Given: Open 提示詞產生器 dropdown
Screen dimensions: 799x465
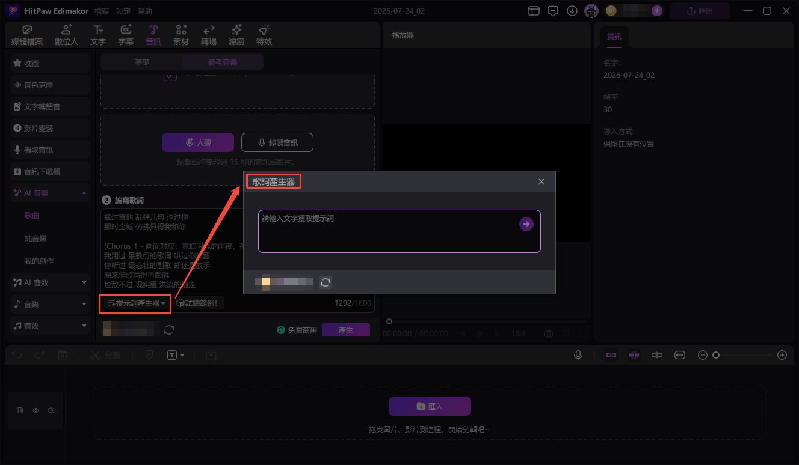Looking at the screenshot, I should coord(135,303).
